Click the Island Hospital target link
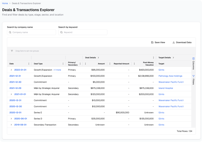 point(166,88)
